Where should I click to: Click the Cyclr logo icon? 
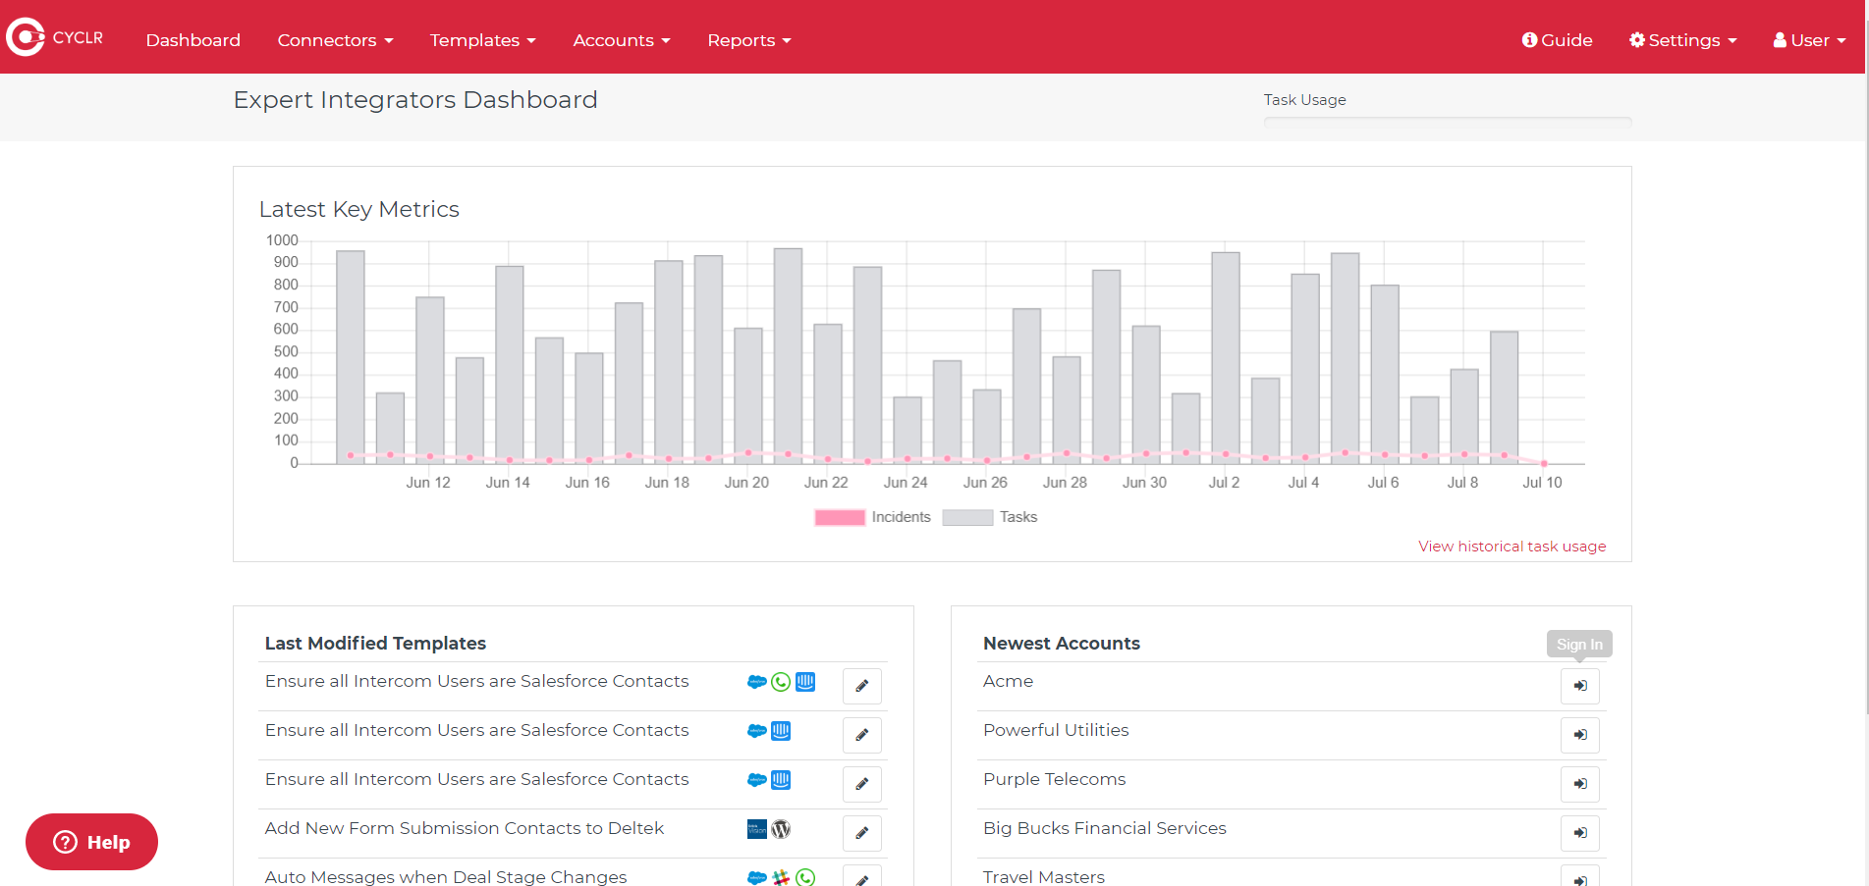[x=26, y=37]
